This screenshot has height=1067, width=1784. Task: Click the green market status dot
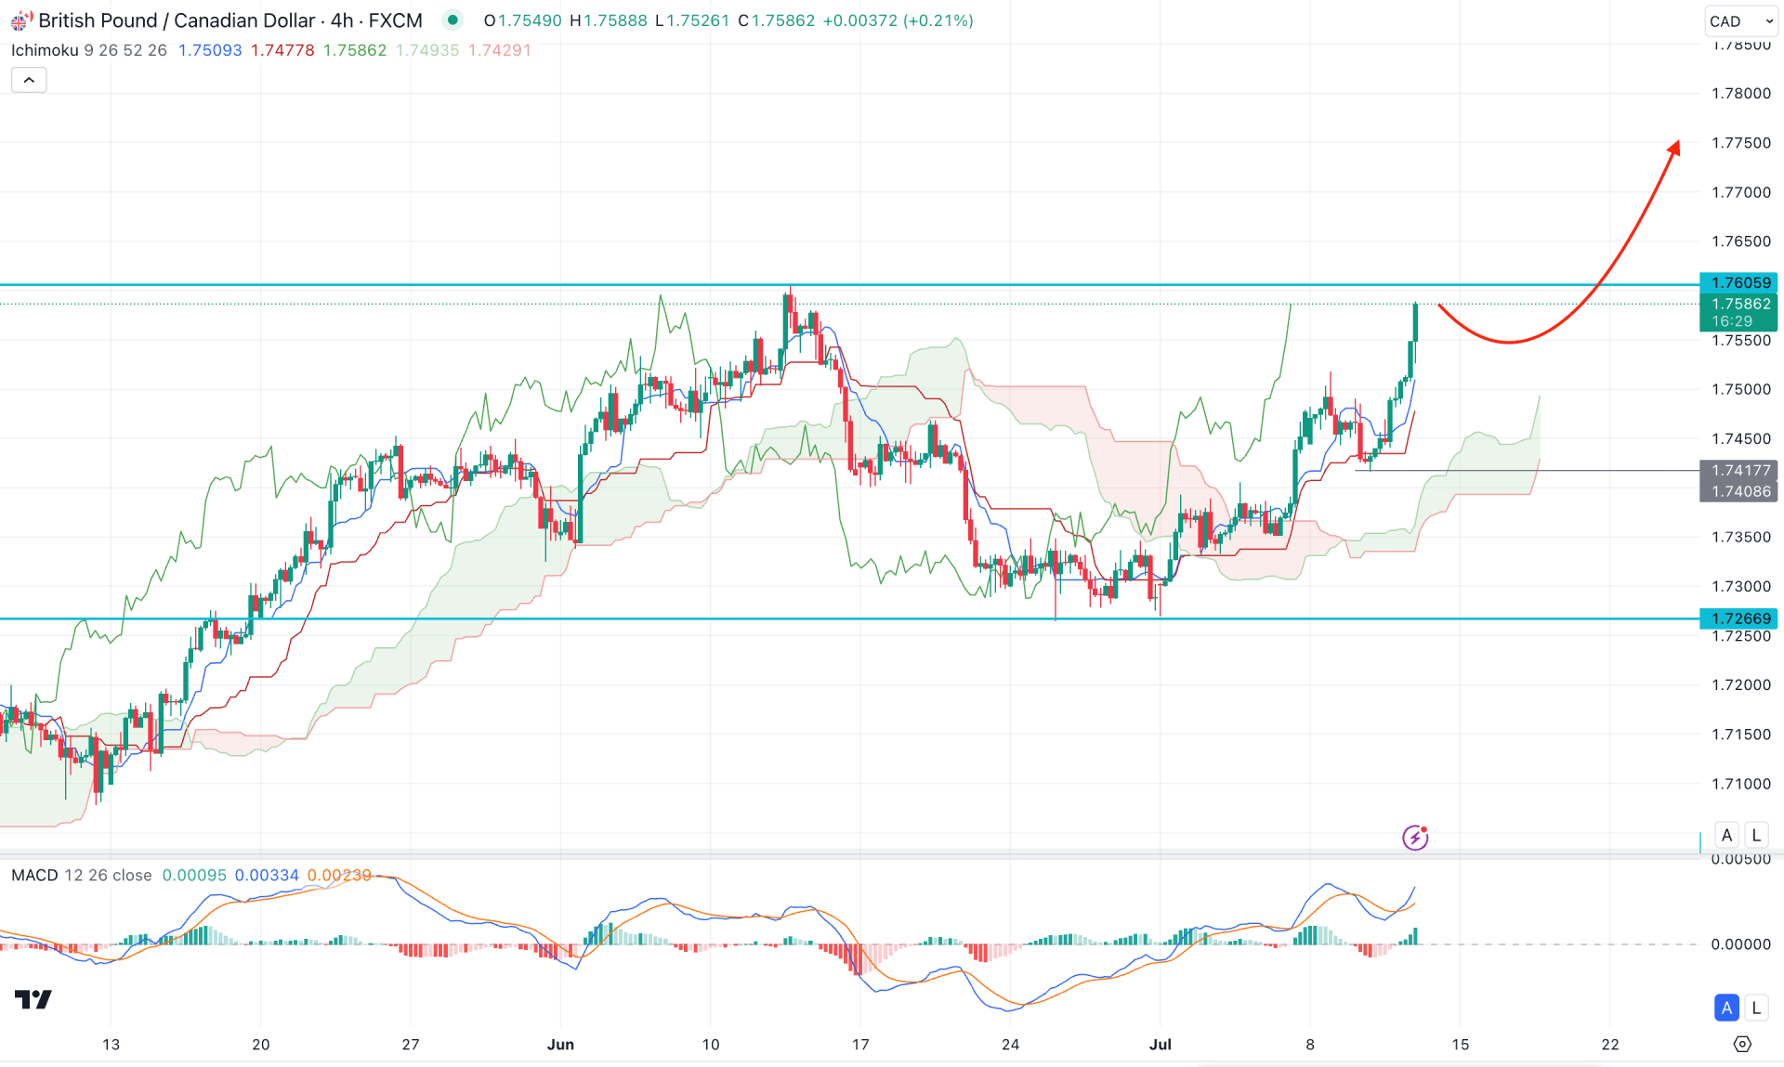453,20
